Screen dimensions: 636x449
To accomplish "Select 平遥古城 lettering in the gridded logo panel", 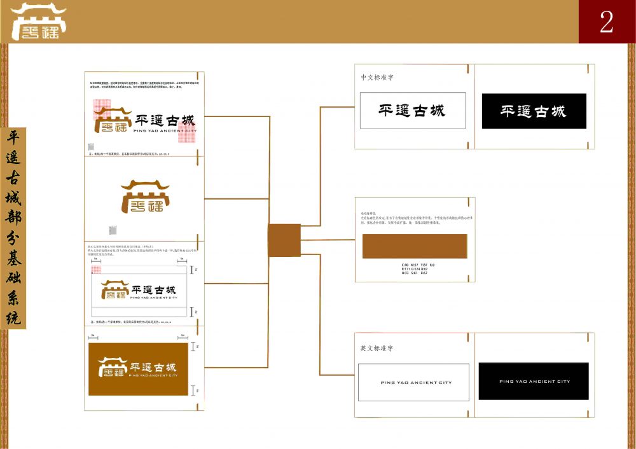I will (x=165, y=120).
